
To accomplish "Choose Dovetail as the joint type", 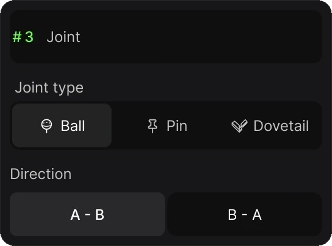I will 270,125.
